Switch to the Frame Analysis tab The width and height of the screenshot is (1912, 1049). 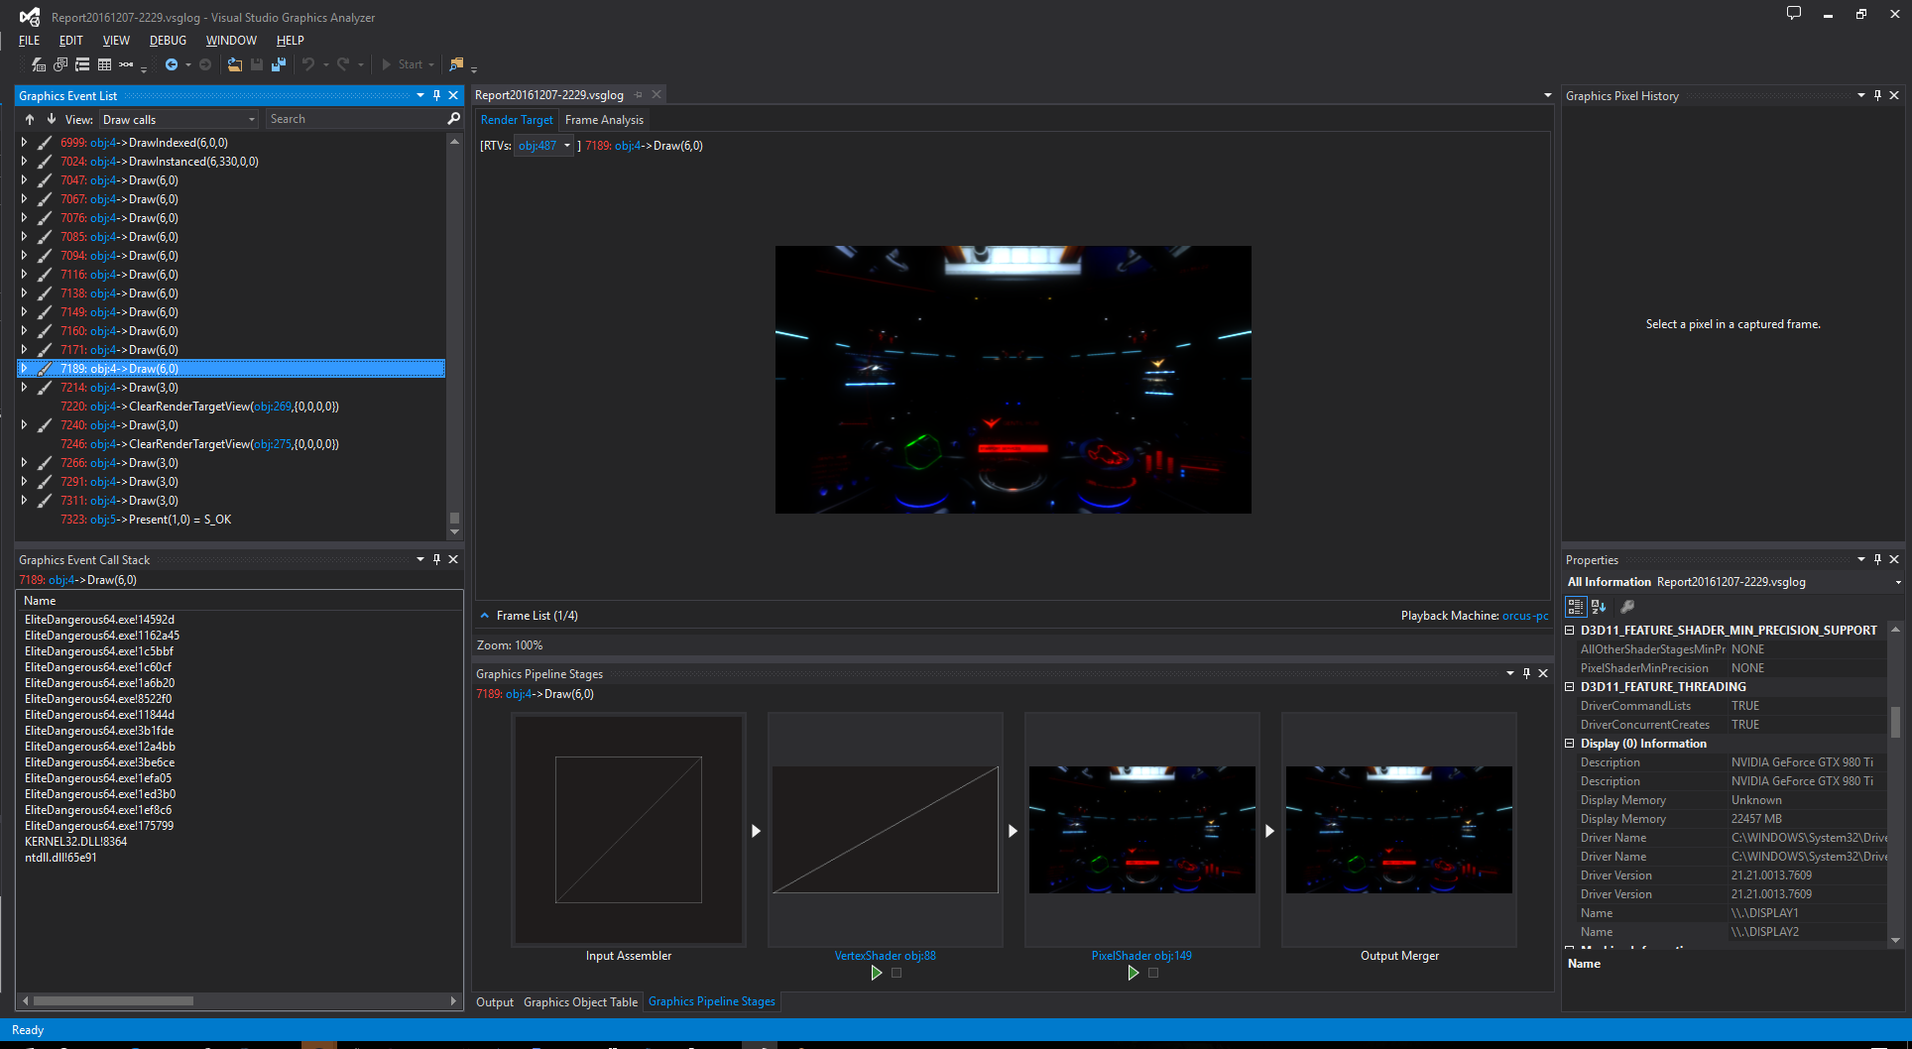(x=604, y=120)
